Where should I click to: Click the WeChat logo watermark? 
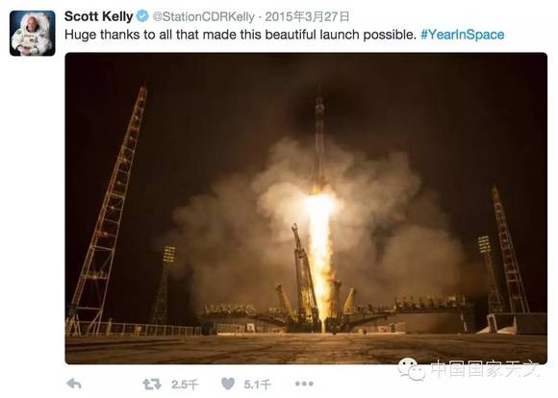[x=412, y=369]
